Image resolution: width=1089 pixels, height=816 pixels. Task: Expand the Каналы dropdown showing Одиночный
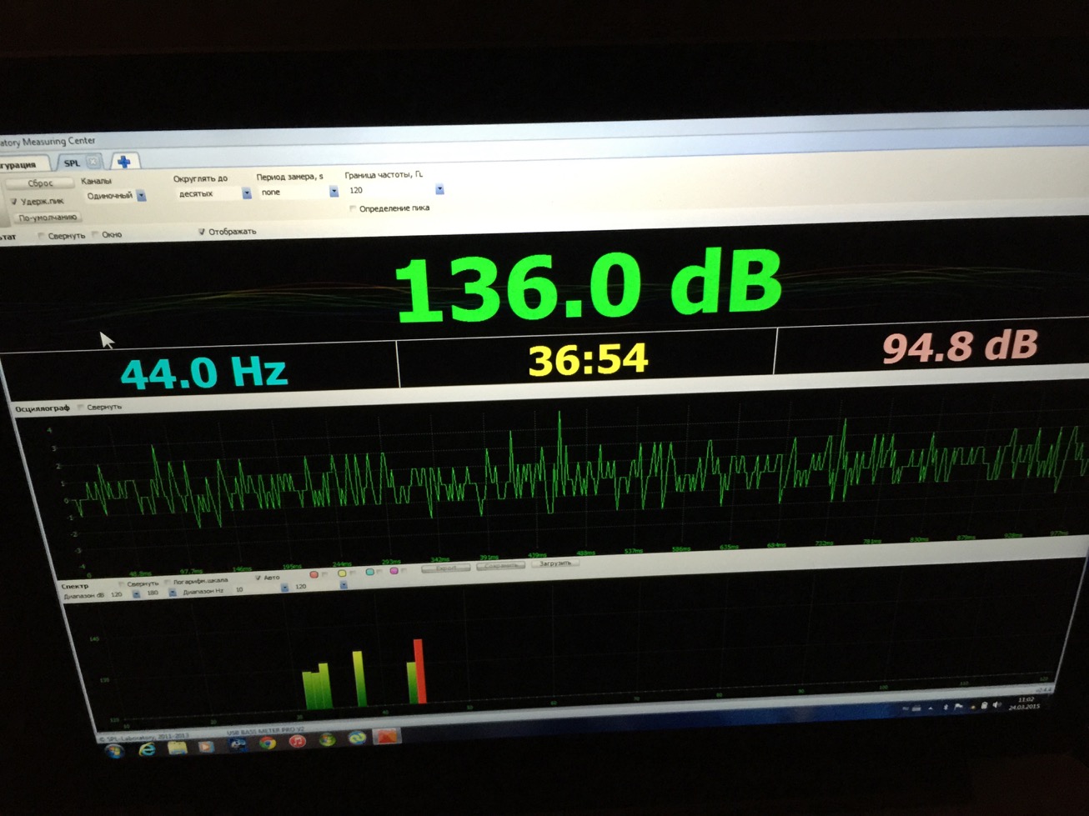pyautogui.click(x=142, y=196)
